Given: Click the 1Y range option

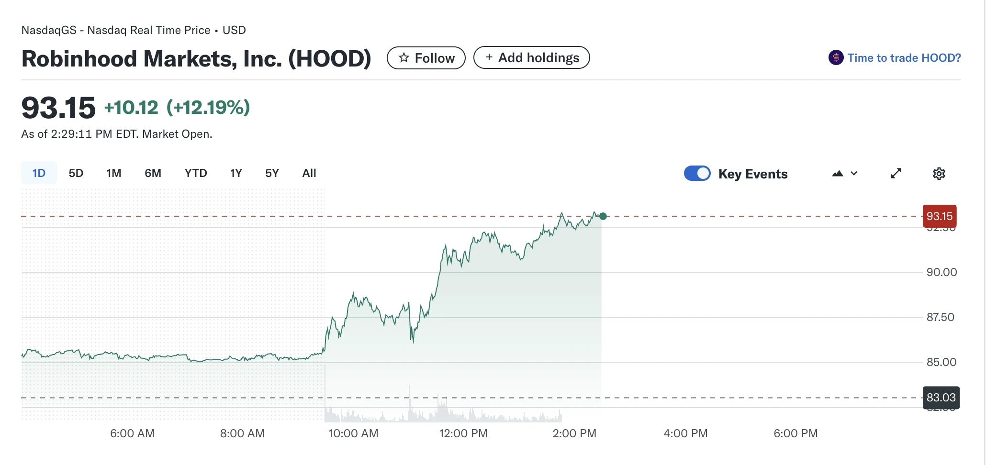Looking at the screenshot, I should pos(235,173).
